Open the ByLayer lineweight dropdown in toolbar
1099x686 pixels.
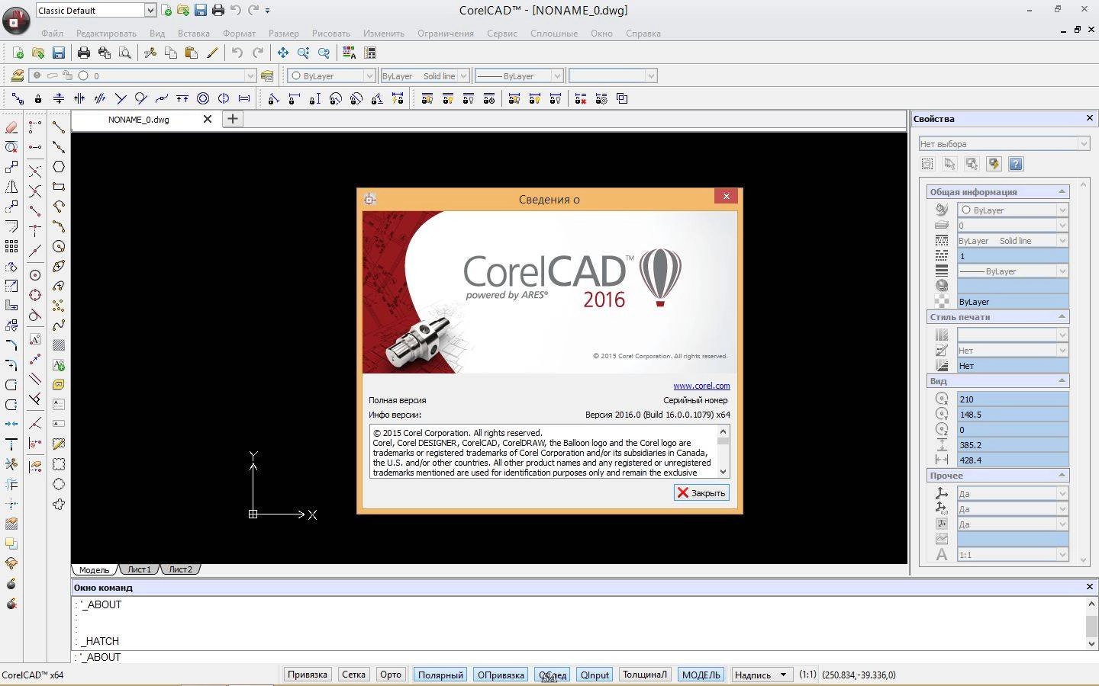point(519,75)
